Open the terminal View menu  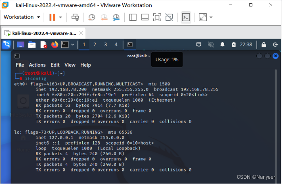(70, 65)
